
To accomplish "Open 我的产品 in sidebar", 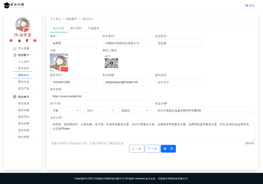I will tap(24, 89).
